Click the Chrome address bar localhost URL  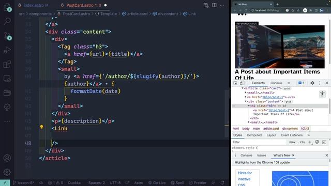pos(267,10)
